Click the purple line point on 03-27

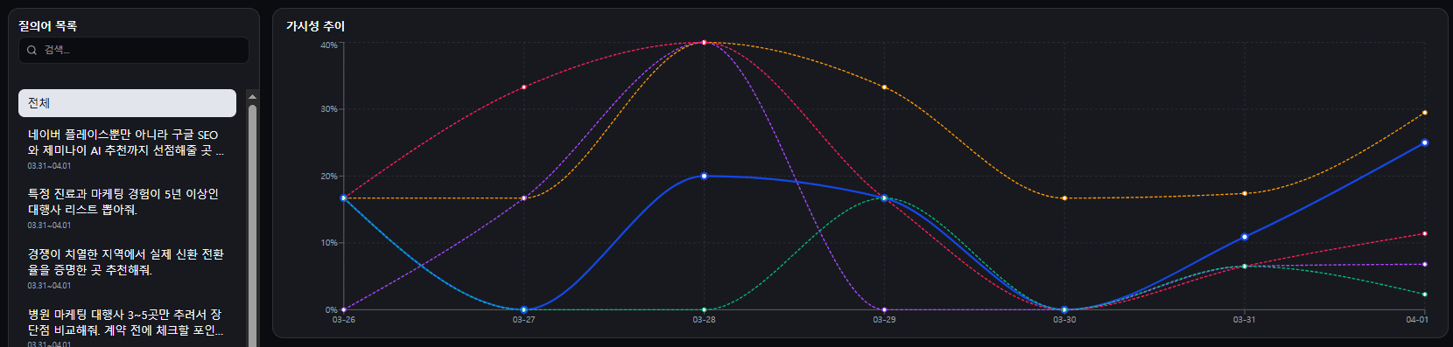tap(523, 198)
